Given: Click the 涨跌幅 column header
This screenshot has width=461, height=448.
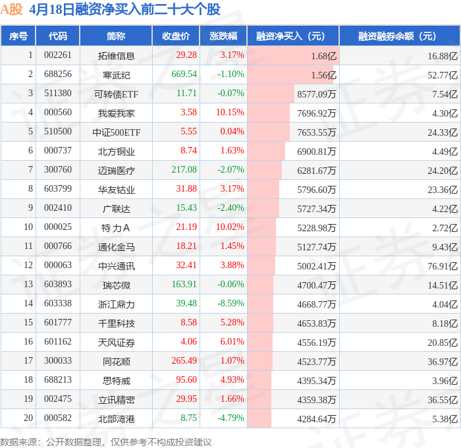Looking at the screenshot, I should point(223,36).
